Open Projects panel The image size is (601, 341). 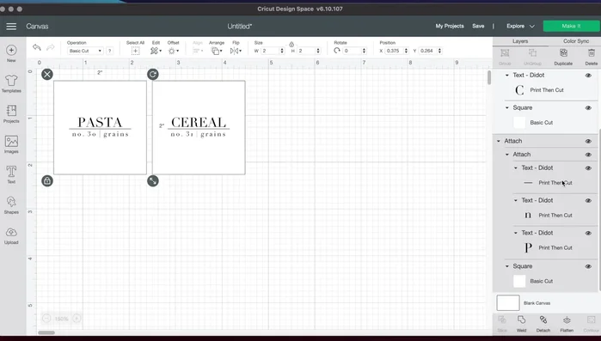tap(11, 114)
